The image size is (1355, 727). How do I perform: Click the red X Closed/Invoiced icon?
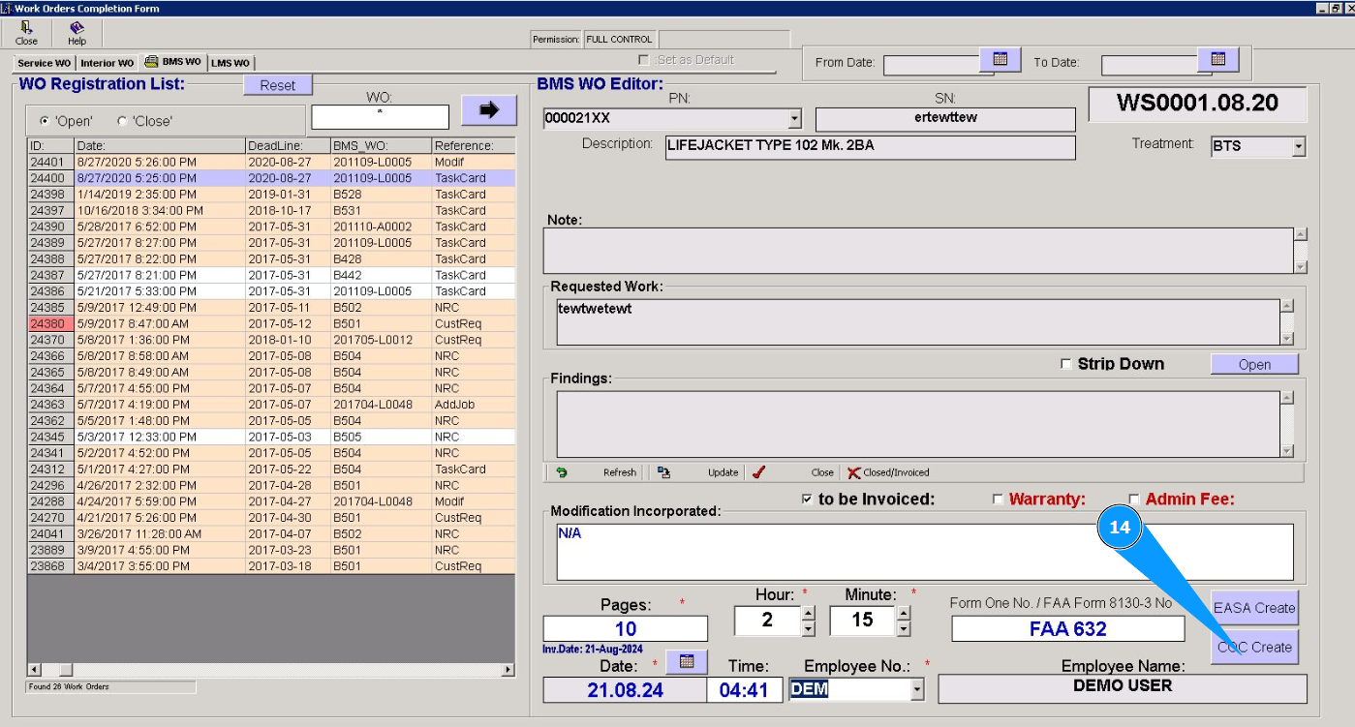[853, 472]
